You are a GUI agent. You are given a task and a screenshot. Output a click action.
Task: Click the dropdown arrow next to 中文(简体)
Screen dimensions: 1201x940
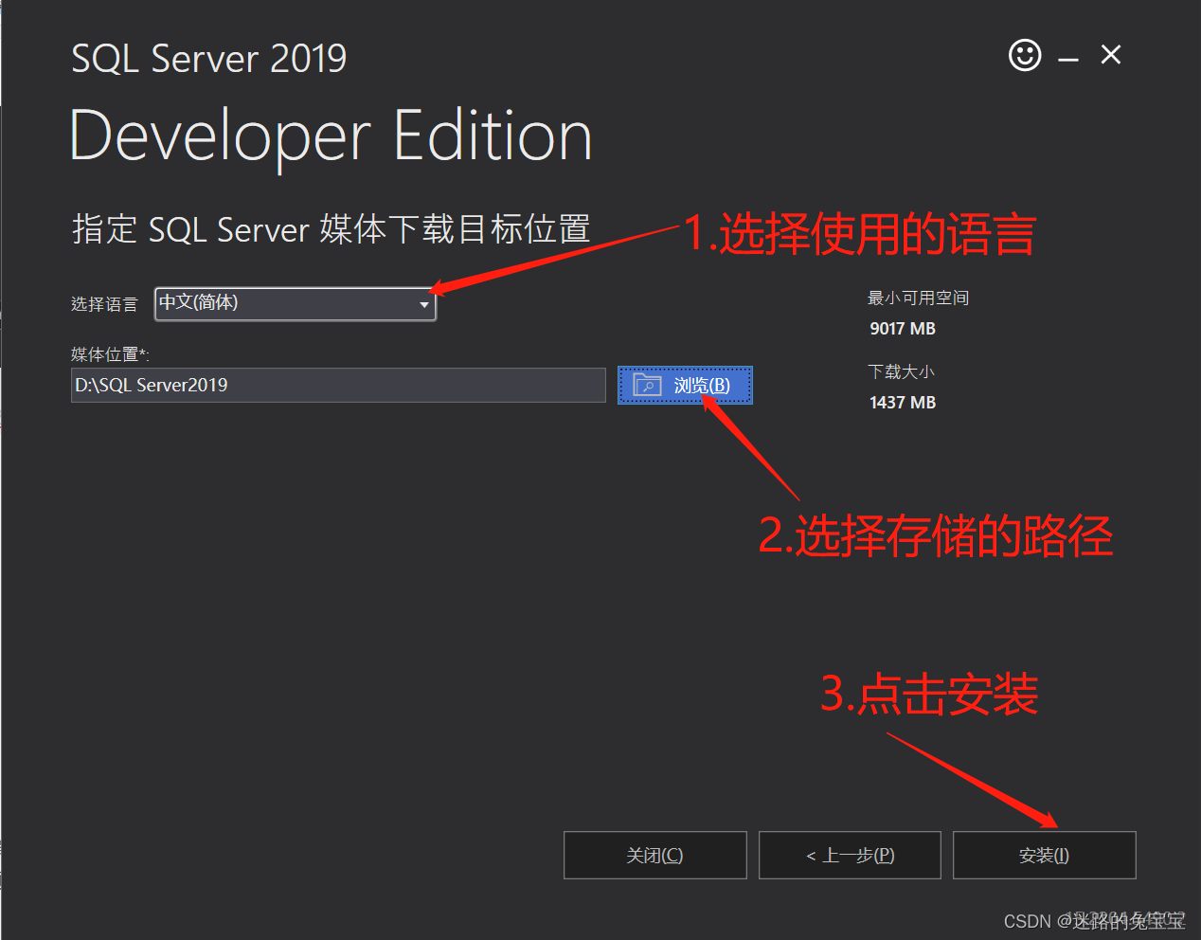423,303
